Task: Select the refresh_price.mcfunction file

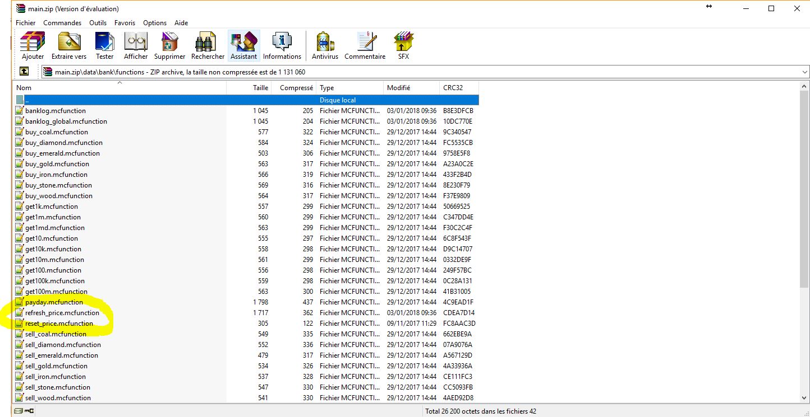Action: pos(62,313)
